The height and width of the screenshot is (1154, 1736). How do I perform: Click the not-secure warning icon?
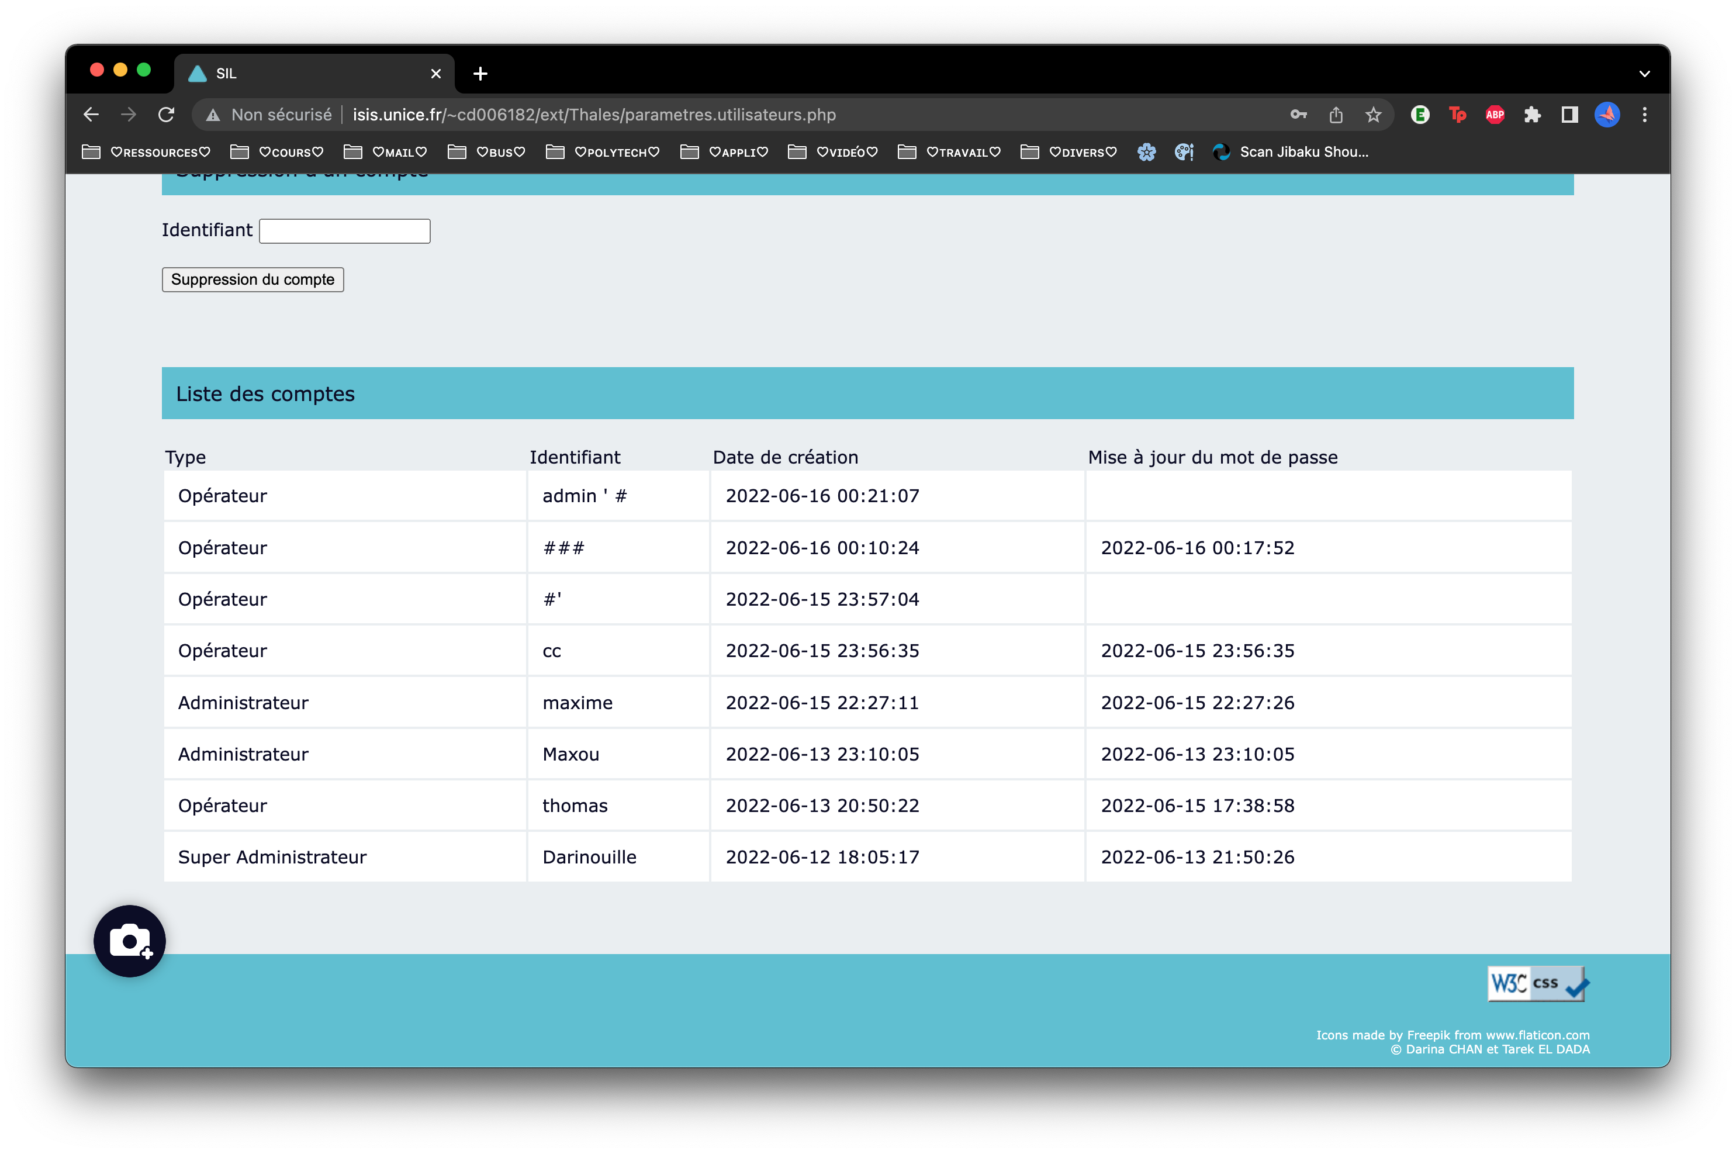click(213, 115)
